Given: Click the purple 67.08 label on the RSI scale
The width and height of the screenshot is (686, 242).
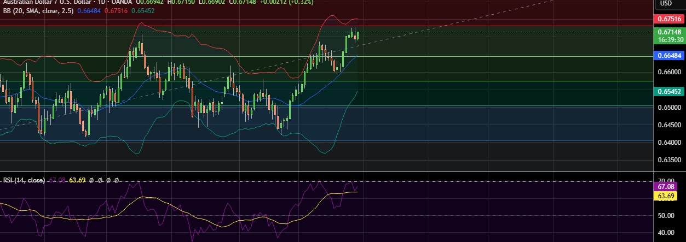Looking at the screenshot, I should click(x=665, y=186).
